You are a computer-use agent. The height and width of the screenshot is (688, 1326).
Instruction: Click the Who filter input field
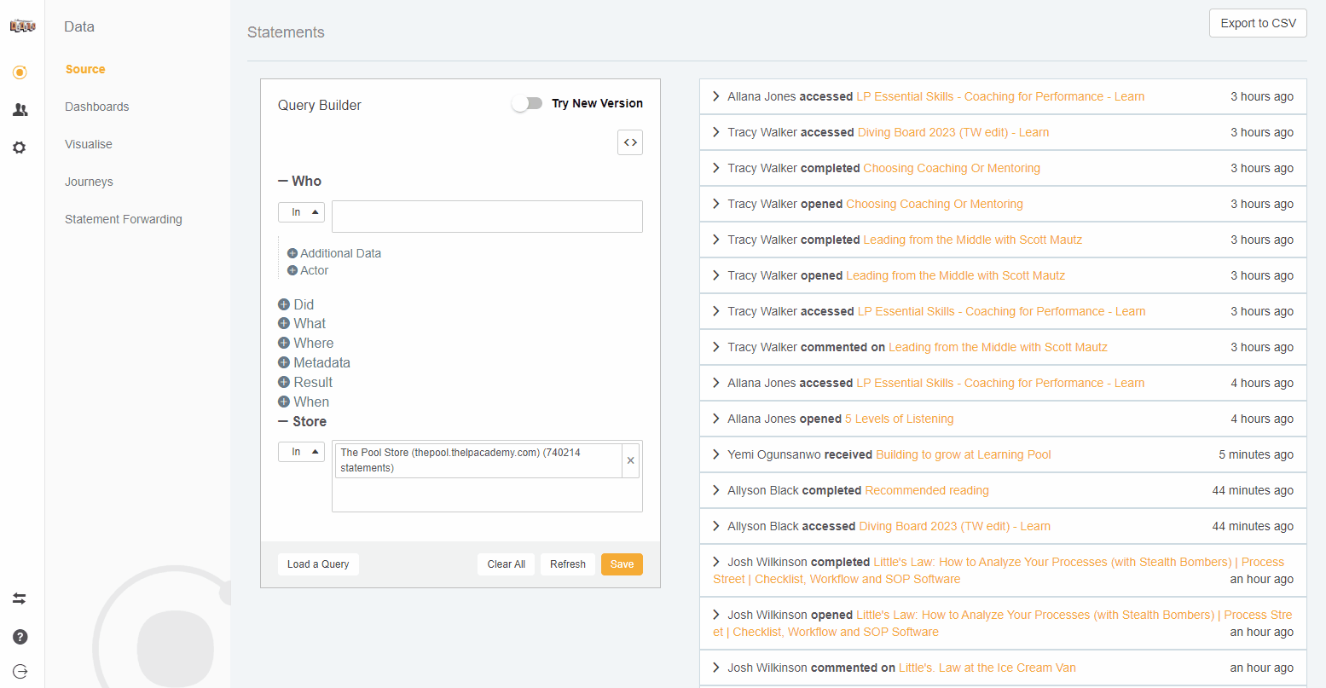487,217
